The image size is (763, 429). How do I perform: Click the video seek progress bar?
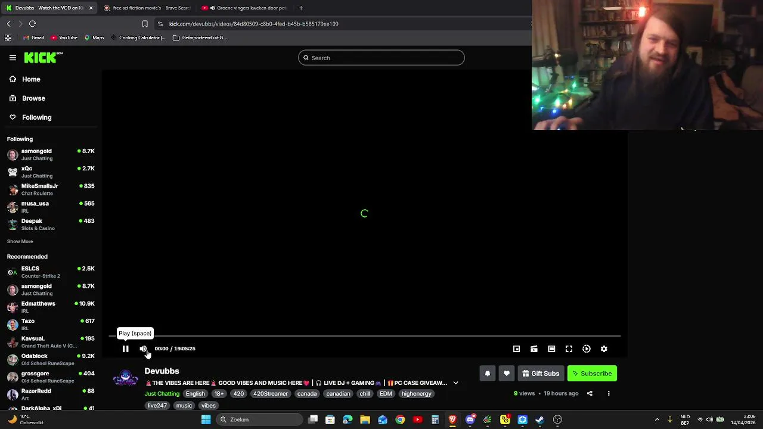click(x=364, y=337)
